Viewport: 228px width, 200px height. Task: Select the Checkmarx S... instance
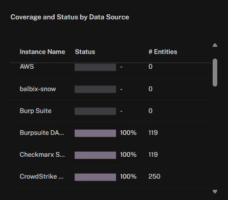pos(42,155)
